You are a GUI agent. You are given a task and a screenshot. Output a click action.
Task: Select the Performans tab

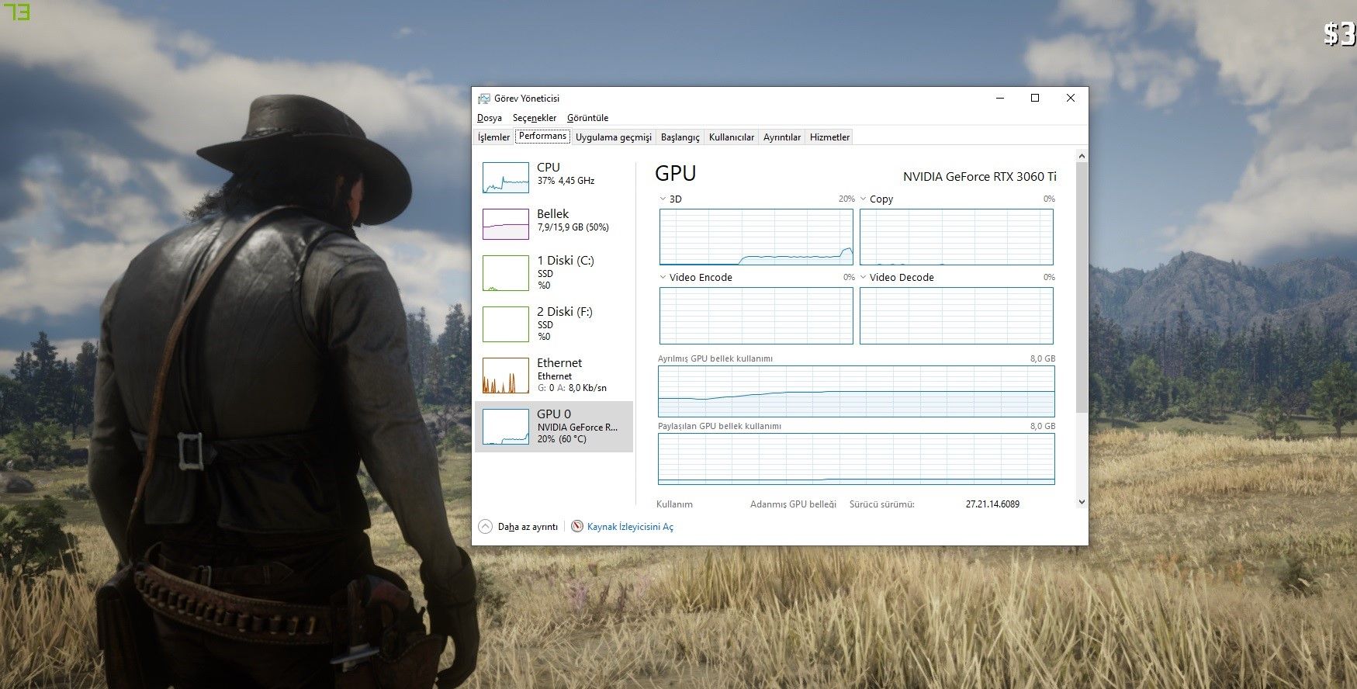542,136
